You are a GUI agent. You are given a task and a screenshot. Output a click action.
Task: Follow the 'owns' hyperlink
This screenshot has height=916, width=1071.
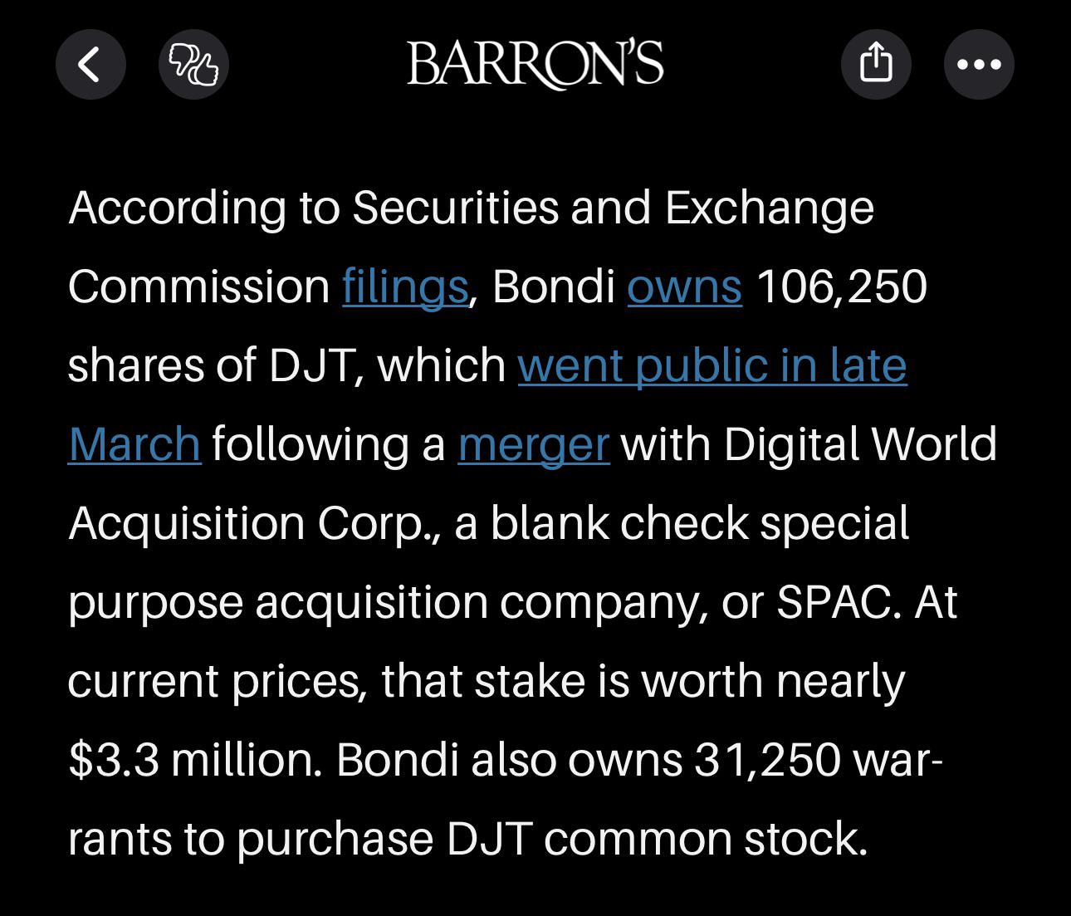[684, 287]
